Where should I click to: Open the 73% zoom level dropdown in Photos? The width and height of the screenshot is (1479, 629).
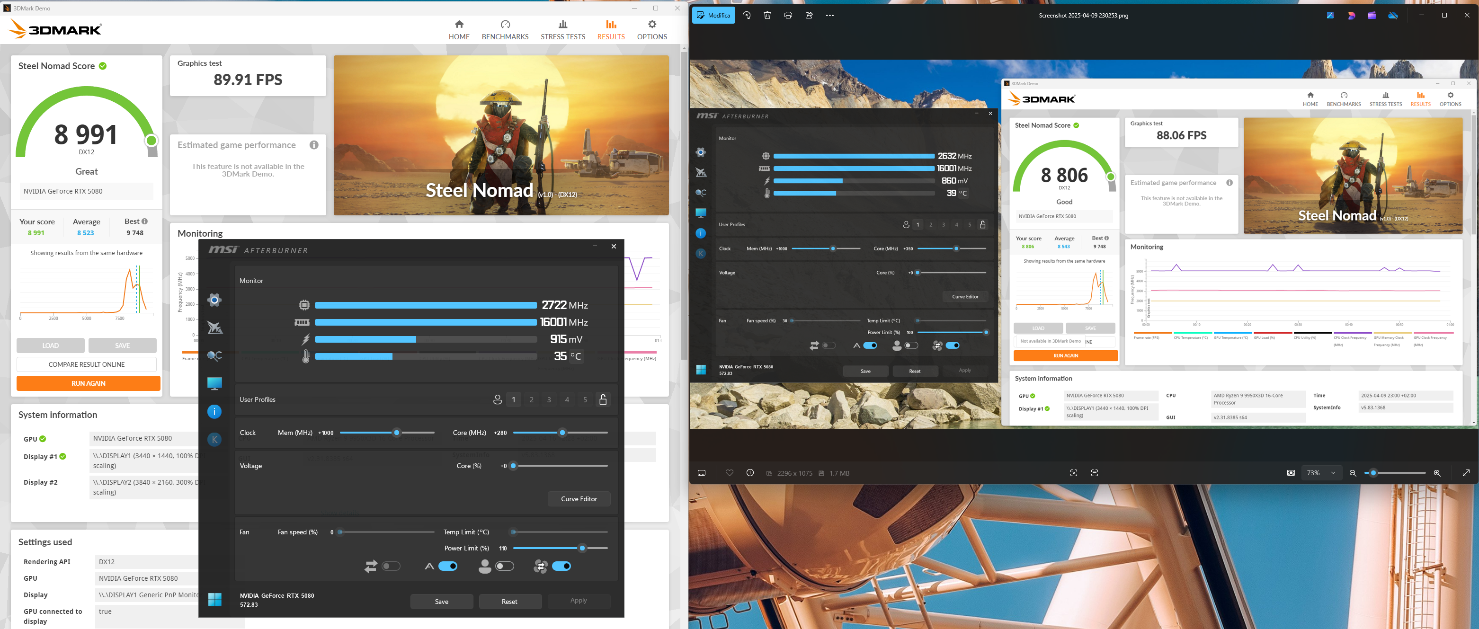pyautogui.click(x=1321, y=473)
